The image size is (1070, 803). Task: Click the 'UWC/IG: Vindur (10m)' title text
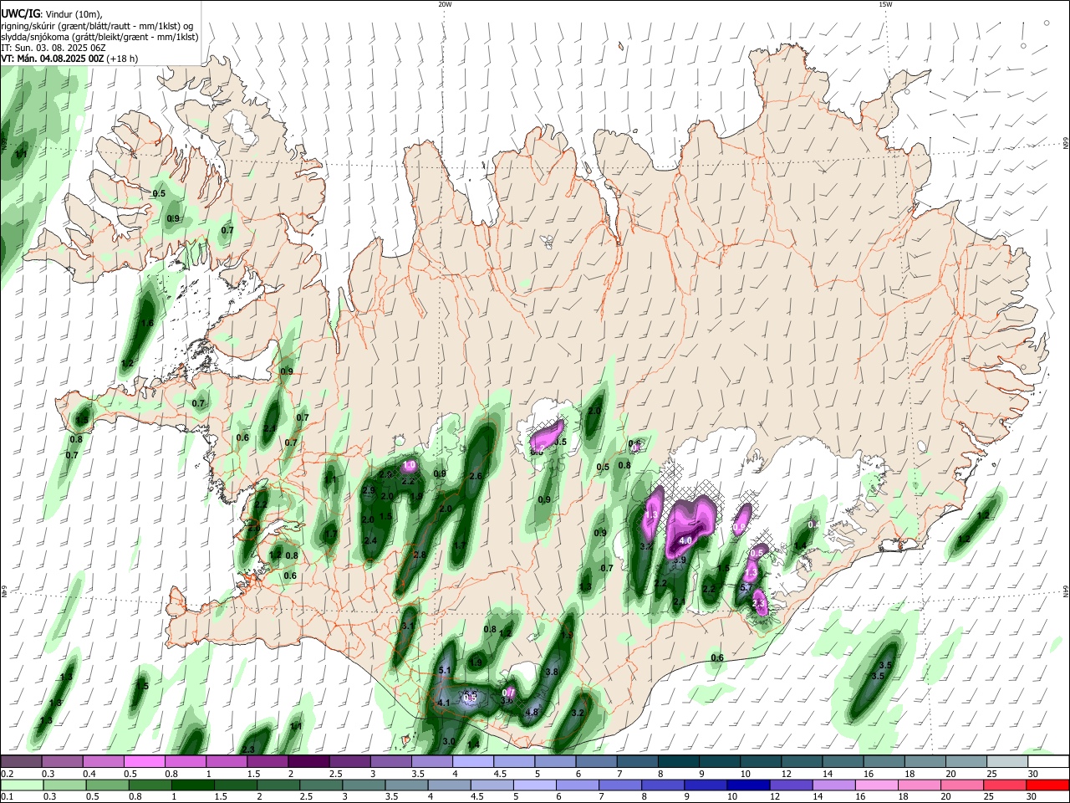52,13
